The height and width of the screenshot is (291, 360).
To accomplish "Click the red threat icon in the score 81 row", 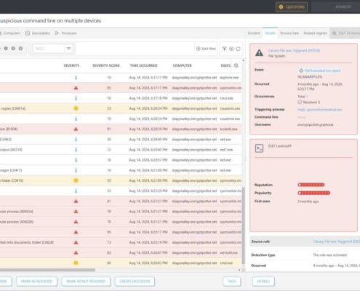I will [76, 201].
